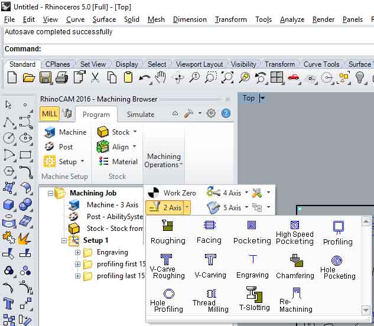Open the Curve menu

coord(76,19)
